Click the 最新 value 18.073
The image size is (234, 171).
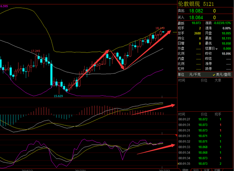point(196,23)
